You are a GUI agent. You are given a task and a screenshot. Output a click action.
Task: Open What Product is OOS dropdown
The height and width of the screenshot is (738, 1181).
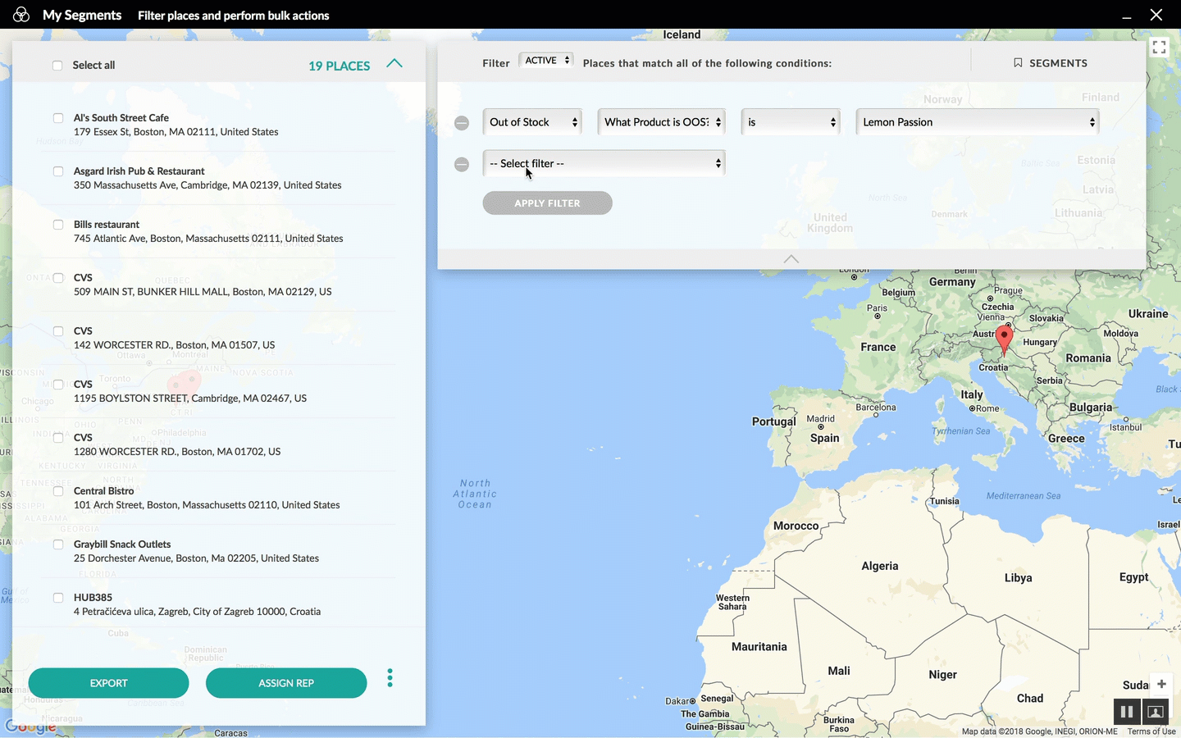click(662, 122)
